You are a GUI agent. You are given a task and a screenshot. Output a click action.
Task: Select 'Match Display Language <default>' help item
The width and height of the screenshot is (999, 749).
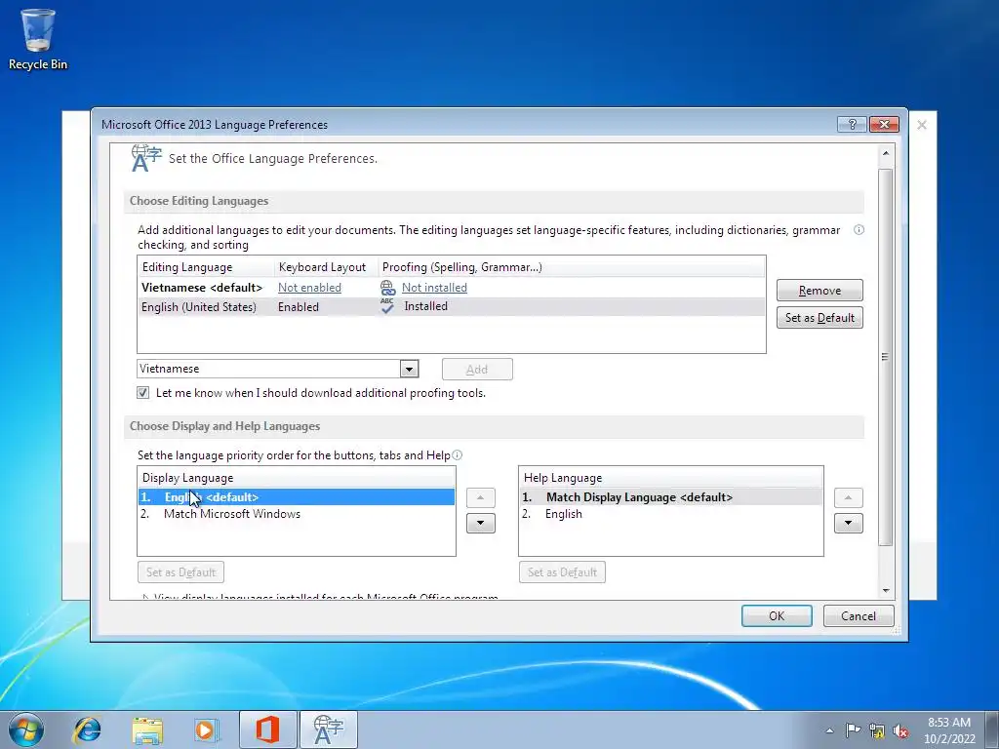[671, 497]
